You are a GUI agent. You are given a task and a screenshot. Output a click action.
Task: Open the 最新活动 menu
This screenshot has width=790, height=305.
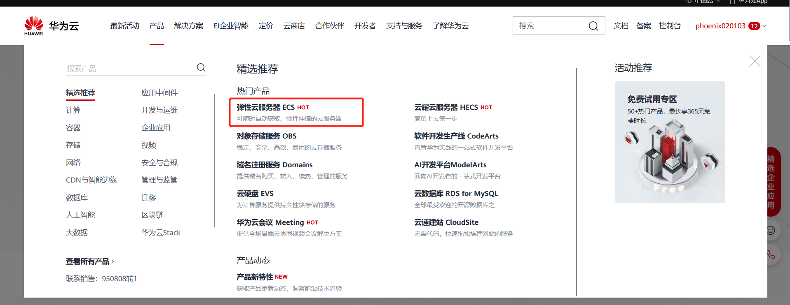(125, 26)
